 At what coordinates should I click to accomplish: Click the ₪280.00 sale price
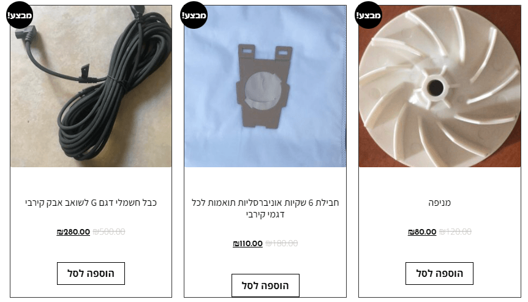click(x=74, y=232)
